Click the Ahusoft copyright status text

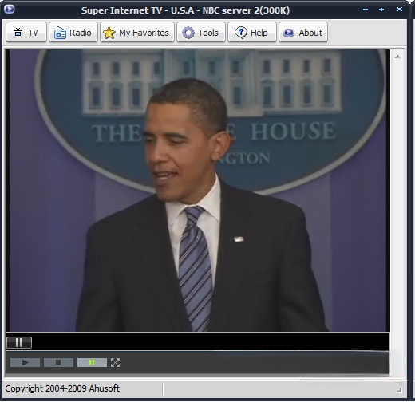point(62,388)
